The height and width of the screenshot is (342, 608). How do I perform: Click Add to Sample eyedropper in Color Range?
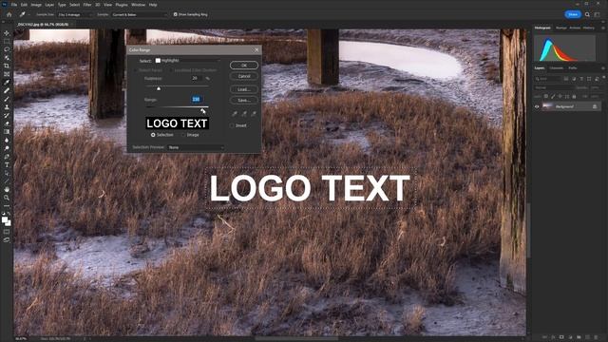point(244,114)
